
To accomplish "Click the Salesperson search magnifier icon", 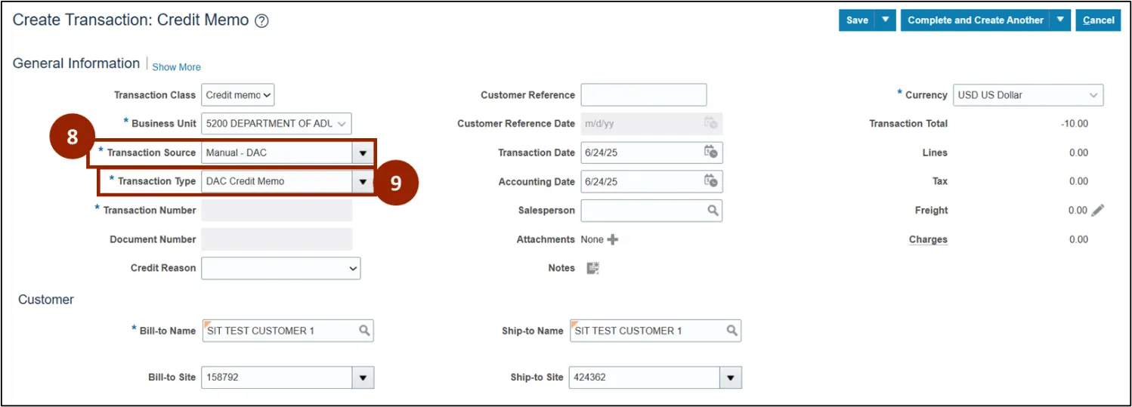I will point(713,211).
